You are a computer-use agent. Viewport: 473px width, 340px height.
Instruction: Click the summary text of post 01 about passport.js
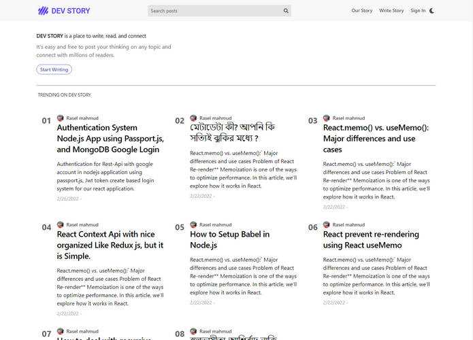[105, 176]
